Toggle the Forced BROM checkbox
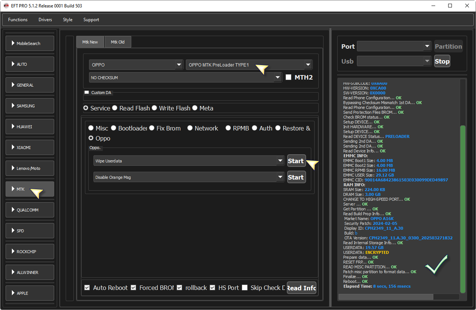The height and width of the screenshot is (310, 476). pos(134,288)
